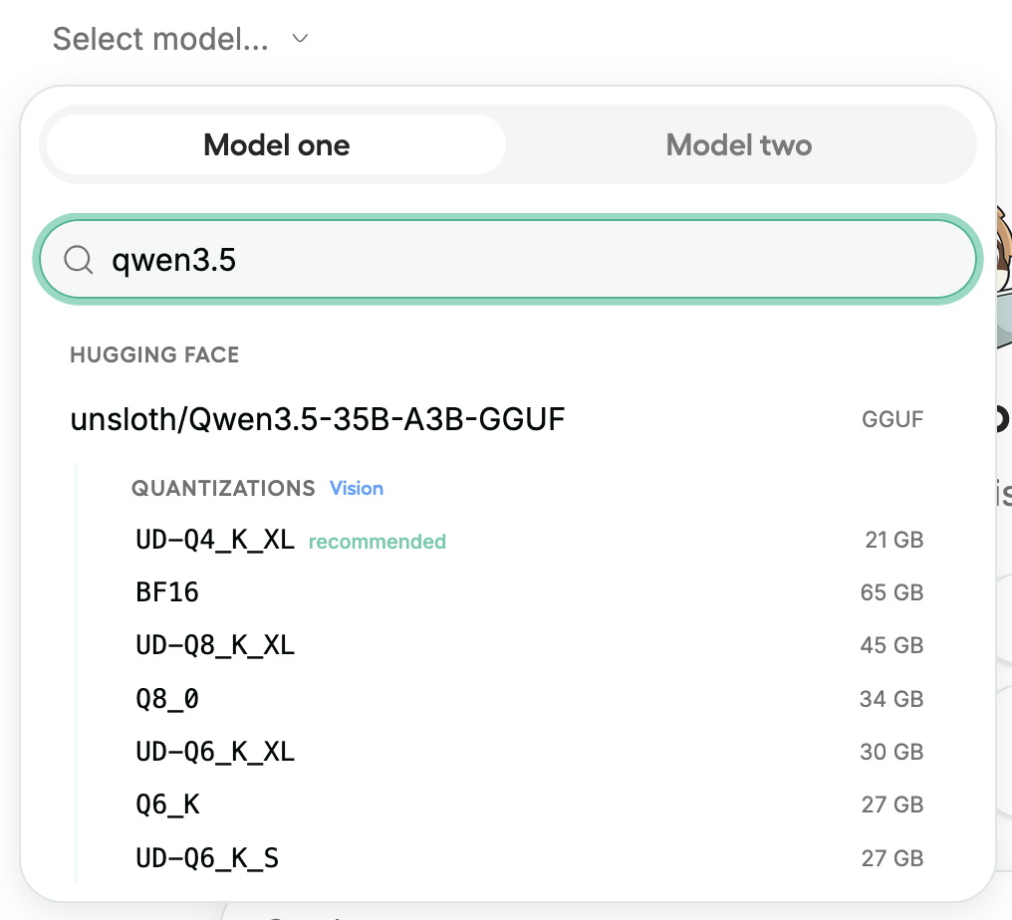Click the recommended label beside UD-Q4_K_XL
The width and height of the screenshot is (1012, 920).
tap(378, 542)
